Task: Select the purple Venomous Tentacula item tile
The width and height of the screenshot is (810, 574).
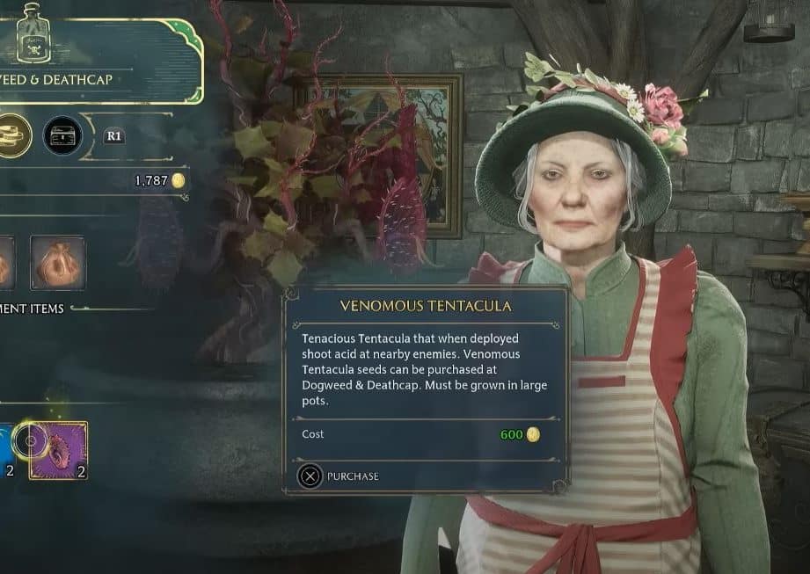Action: pos(58,451)
